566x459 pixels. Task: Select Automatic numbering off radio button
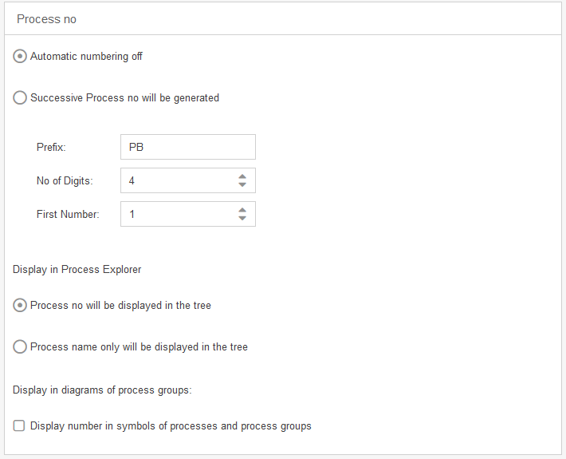pos(20,57)
